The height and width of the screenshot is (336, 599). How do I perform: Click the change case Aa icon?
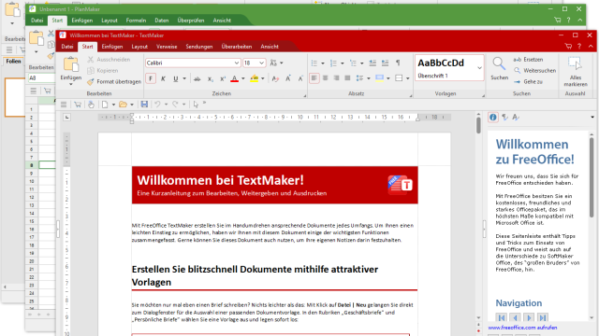pos(273,63)
